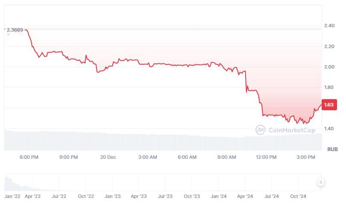Screen dimensions: 346x206
Task: Click the red 1.63 current price badge
Action: click(x=329, y=105)
